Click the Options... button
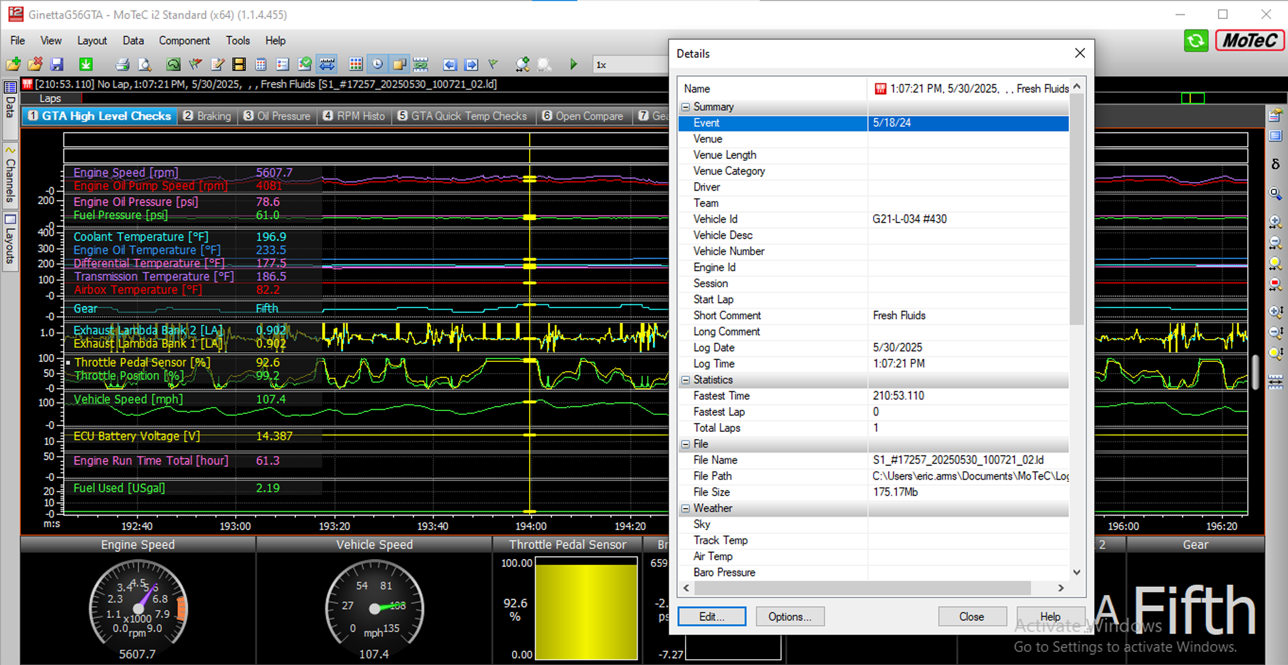Viewport: 1288px width, 665px height. (x=789, y=617)
